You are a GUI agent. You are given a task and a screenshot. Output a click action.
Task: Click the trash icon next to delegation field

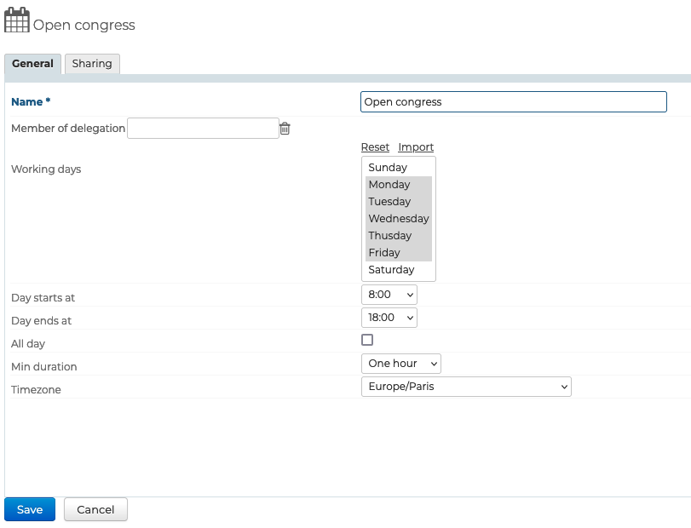(285, 129)
